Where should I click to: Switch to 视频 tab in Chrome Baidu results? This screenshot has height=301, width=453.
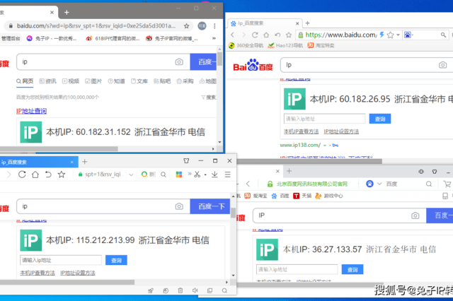[x=71, y=81]
